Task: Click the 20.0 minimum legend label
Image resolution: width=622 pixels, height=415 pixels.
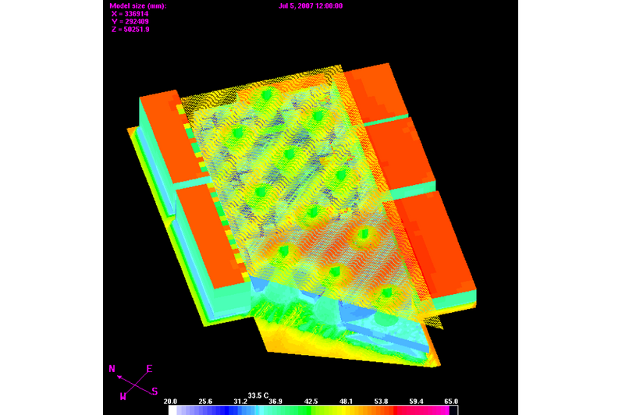Action: (x=171, y=401)
